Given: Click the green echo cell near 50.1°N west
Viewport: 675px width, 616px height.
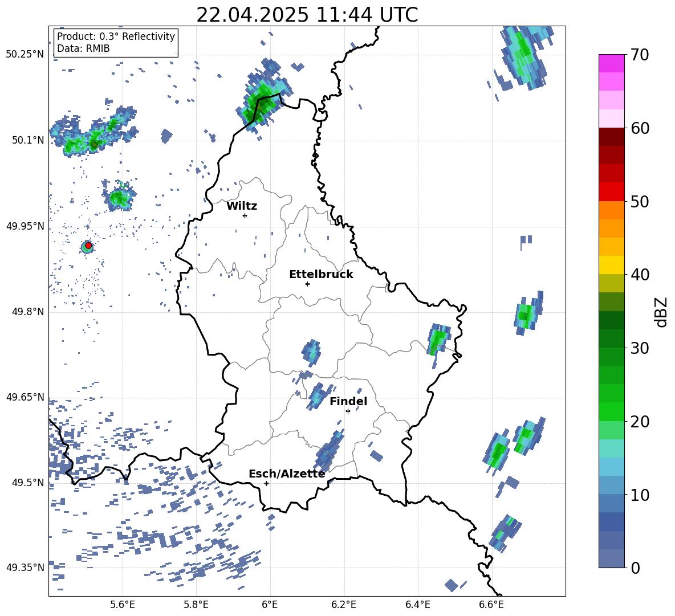Looking at the screenshot, I should point(92,131).
